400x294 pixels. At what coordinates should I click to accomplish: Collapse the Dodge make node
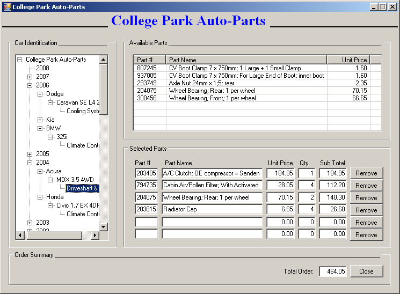[40, 94]
